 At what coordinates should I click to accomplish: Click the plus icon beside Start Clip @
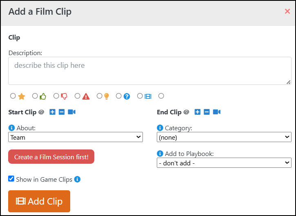click(53, 112)
